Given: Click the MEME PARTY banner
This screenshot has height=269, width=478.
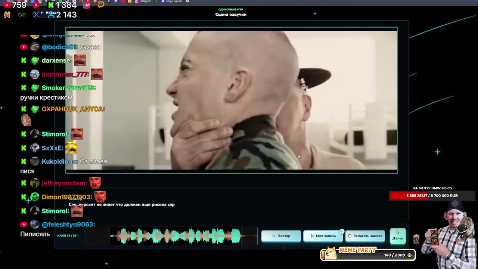Looking at the screenshot, I should [x=368, y=254].
